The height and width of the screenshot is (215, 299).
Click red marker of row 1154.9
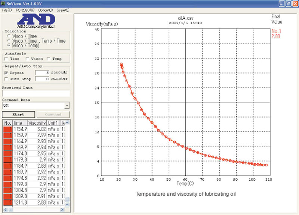tap(7, 129)
